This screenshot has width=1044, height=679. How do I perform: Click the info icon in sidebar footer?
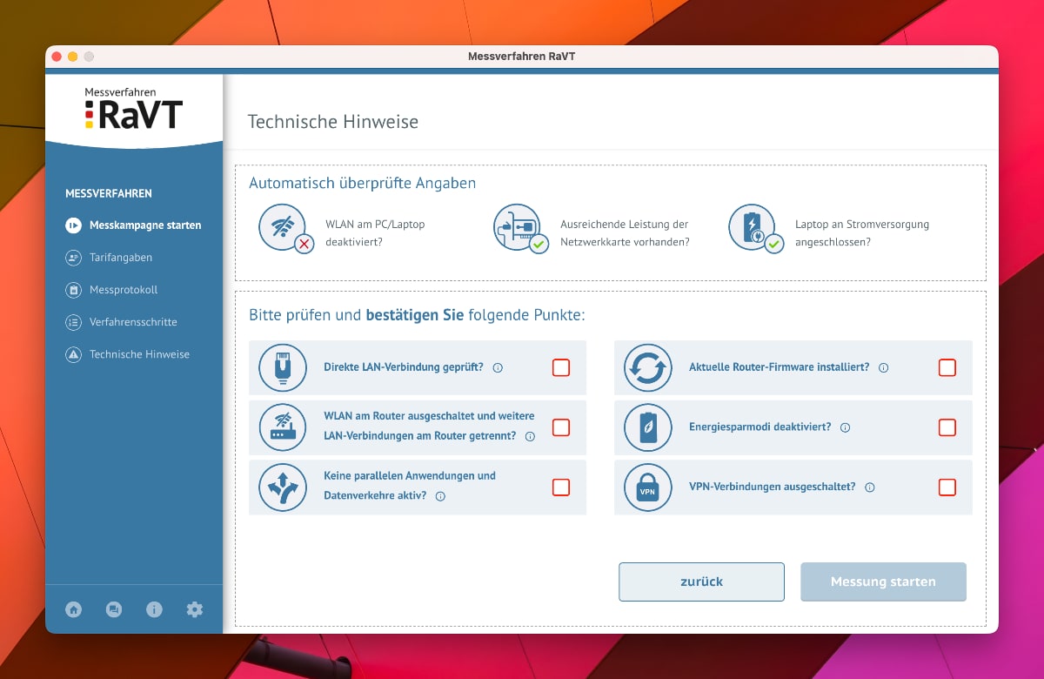pos(154,609)
